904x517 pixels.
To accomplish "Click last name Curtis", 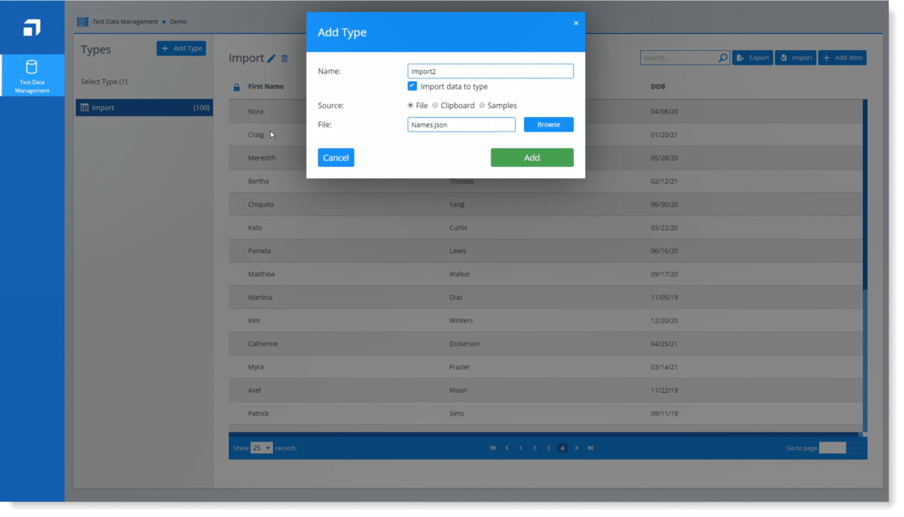I will coord(458,227).
